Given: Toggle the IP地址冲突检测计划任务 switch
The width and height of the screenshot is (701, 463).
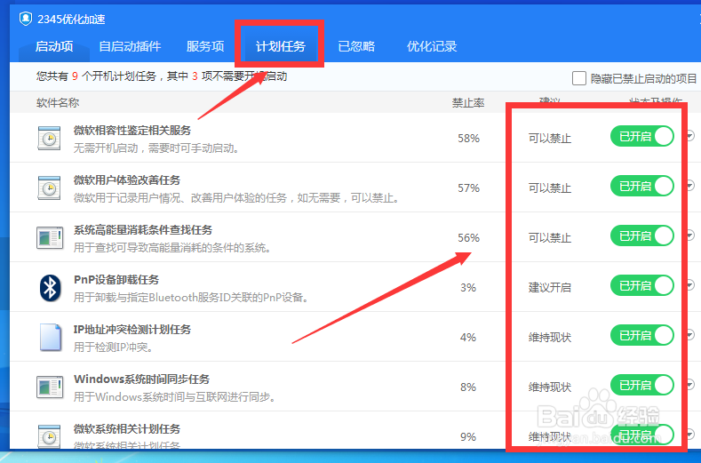Looking at the screenshot, I should coord(642,335).
